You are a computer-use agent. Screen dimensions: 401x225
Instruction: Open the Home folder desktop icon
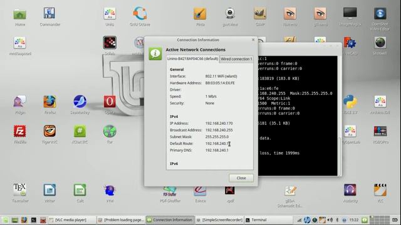coord(20,14)
